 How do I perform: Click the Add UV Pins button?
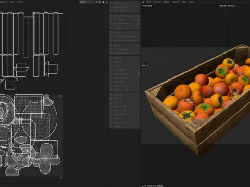(x=124, y=3)
